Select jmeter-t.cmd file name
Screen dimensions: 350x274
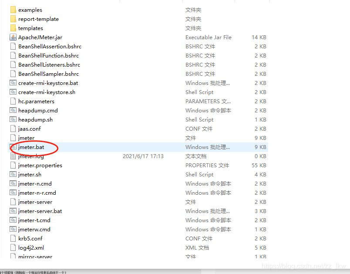tap(34, 220)
